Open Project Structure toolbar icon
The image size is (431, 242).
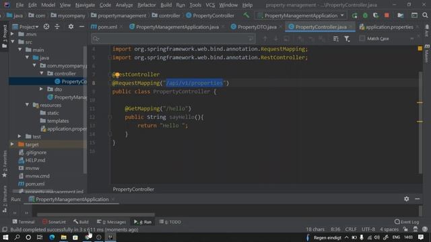tap(401, 15)
